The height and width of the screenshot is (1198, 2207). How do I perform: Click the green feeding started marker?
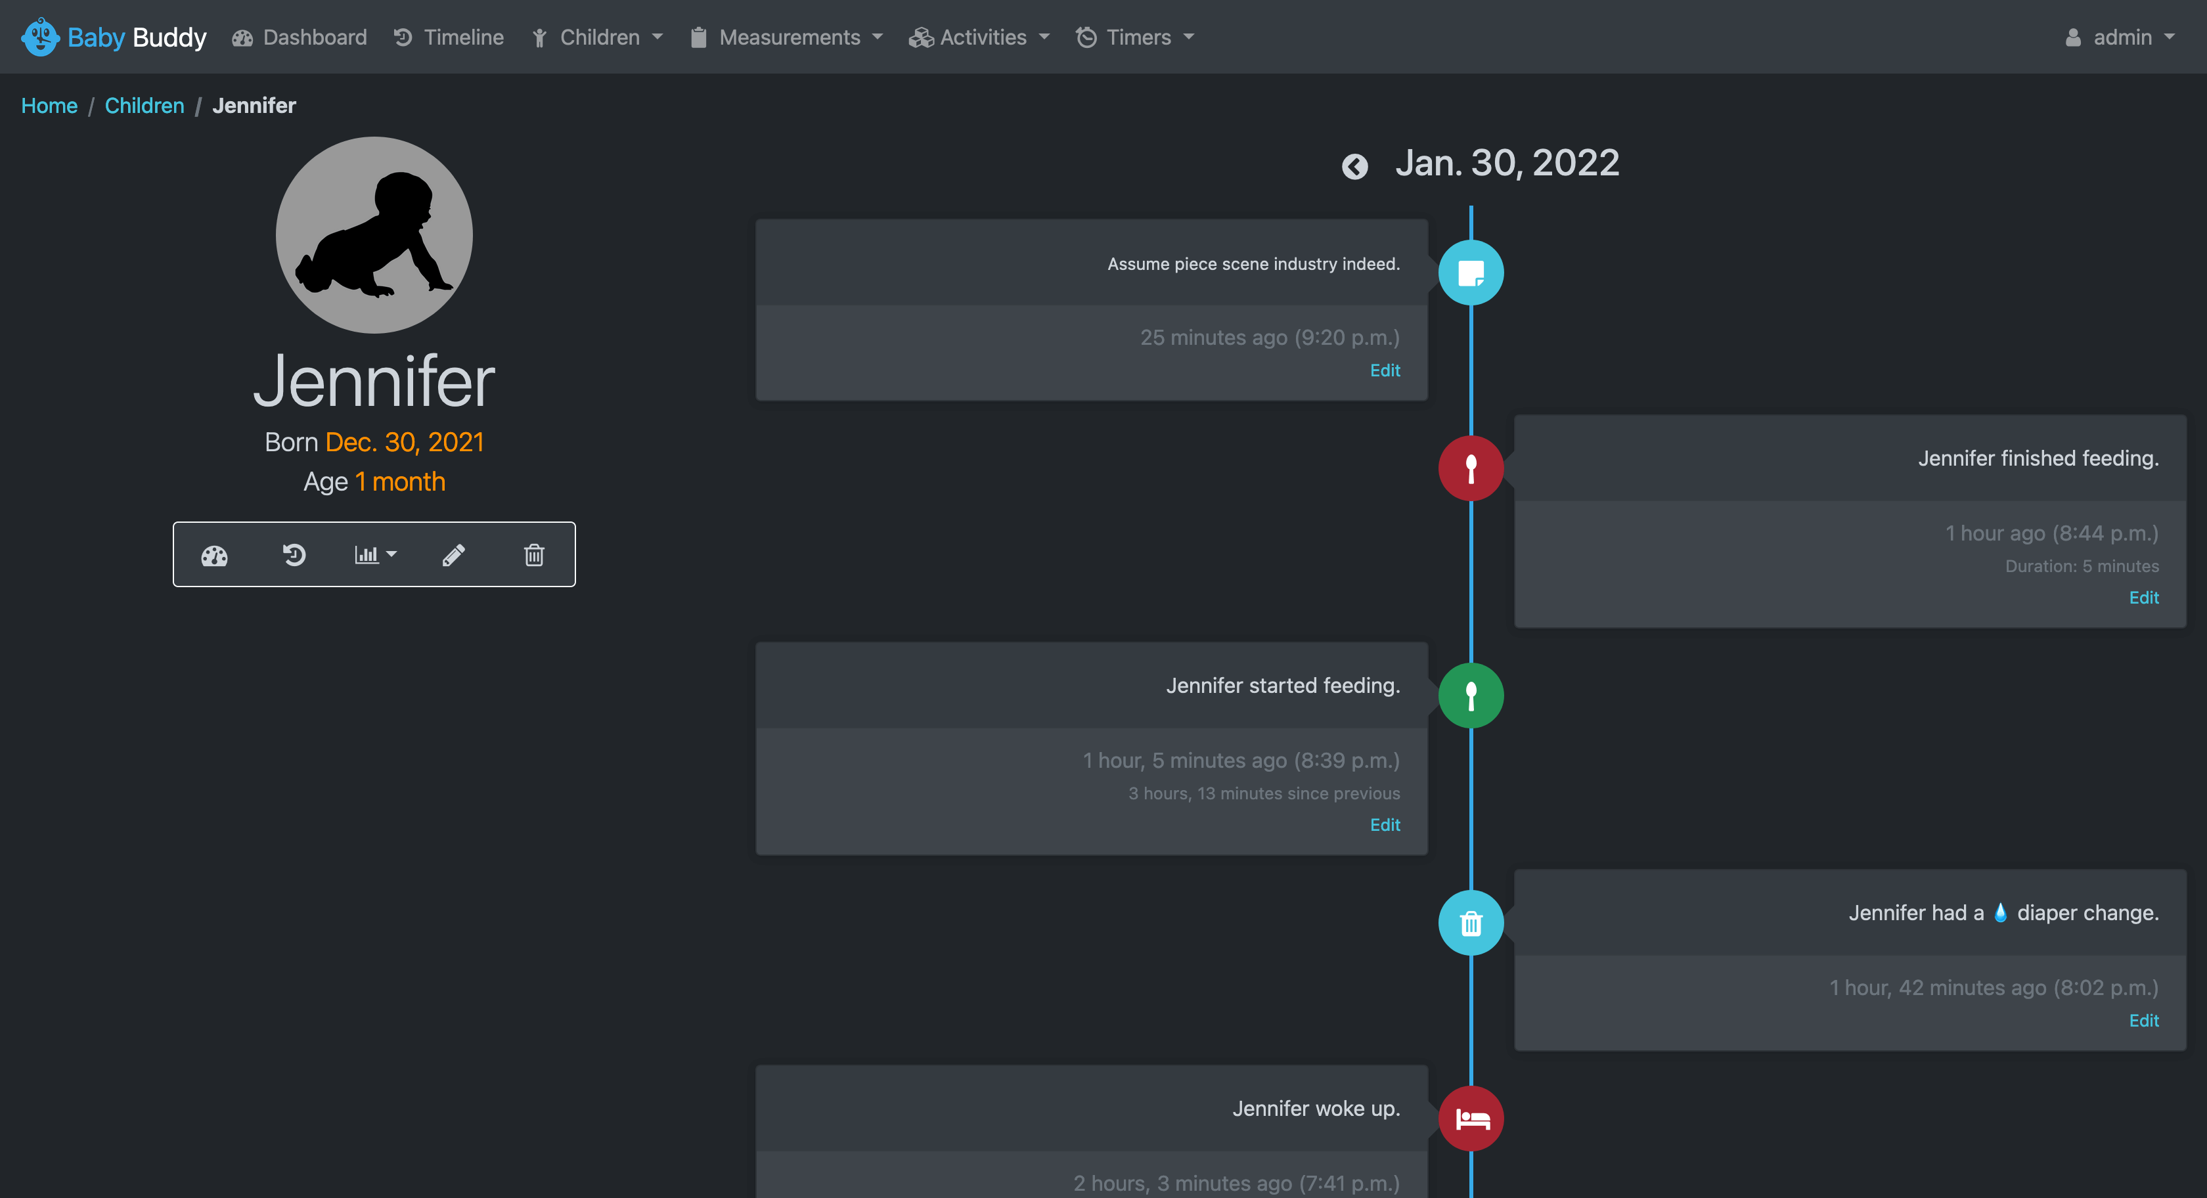(1470, 696)
